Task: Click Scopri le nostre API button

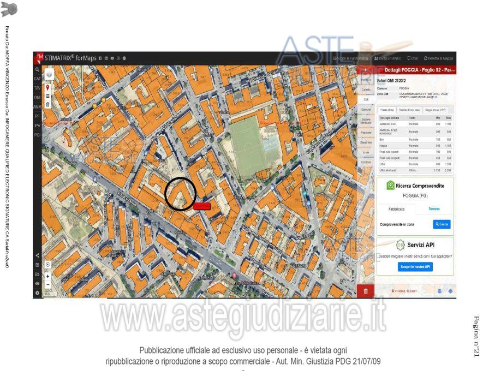Action: pyautogui.click(x=415, y=266)
